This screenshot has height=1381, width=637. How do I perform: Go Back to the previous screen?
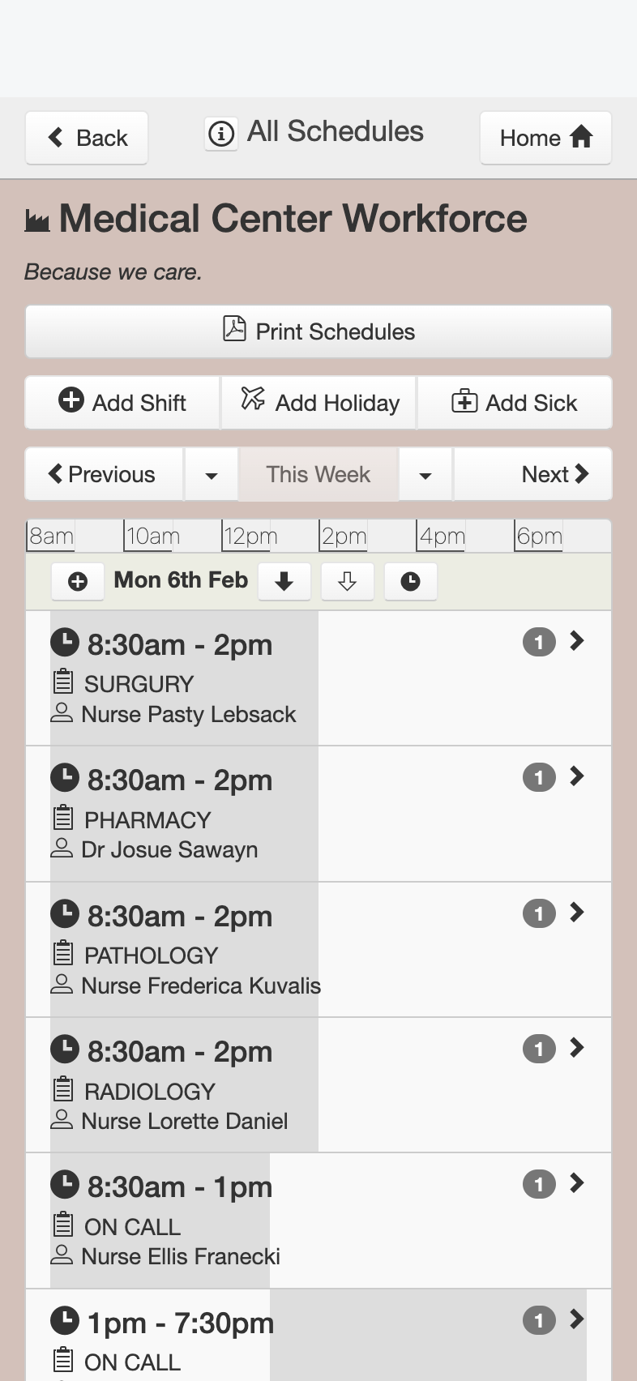[x=87, y=138]
